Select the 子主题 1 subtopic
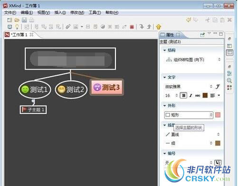This screenshot has width=238, height=186. (x=33, y=110)
